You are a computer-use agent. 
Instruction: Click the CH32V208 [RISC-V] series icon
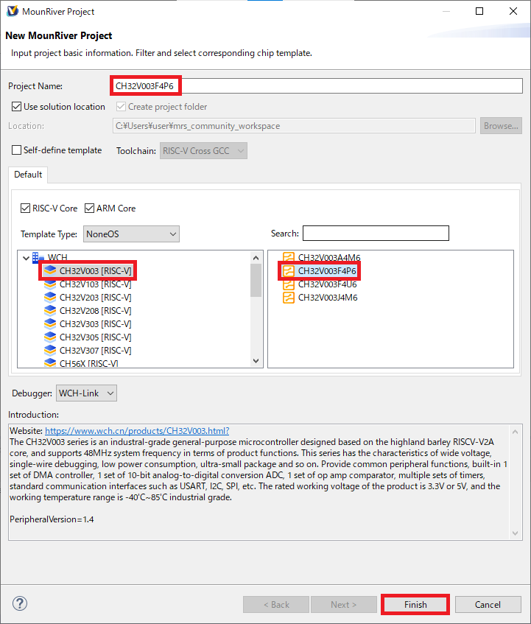(x=50, y=310)
